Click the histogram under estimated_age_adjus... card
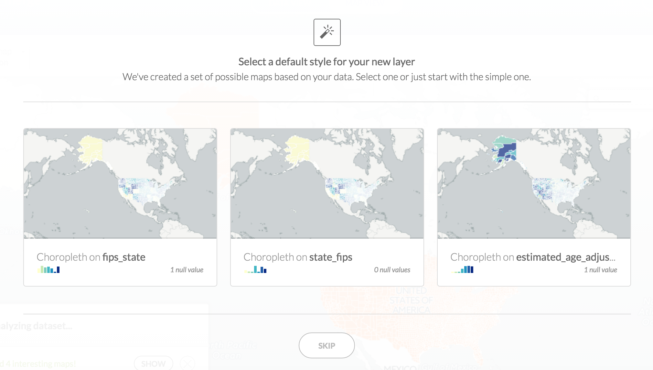This screenshot has width=653, height=370. click(x=462, y=269)
